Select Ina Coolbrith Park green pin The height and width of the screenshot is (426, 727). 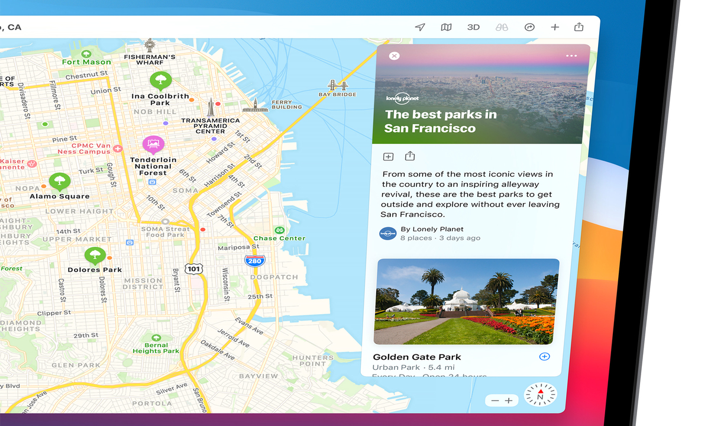coord(160,80)
